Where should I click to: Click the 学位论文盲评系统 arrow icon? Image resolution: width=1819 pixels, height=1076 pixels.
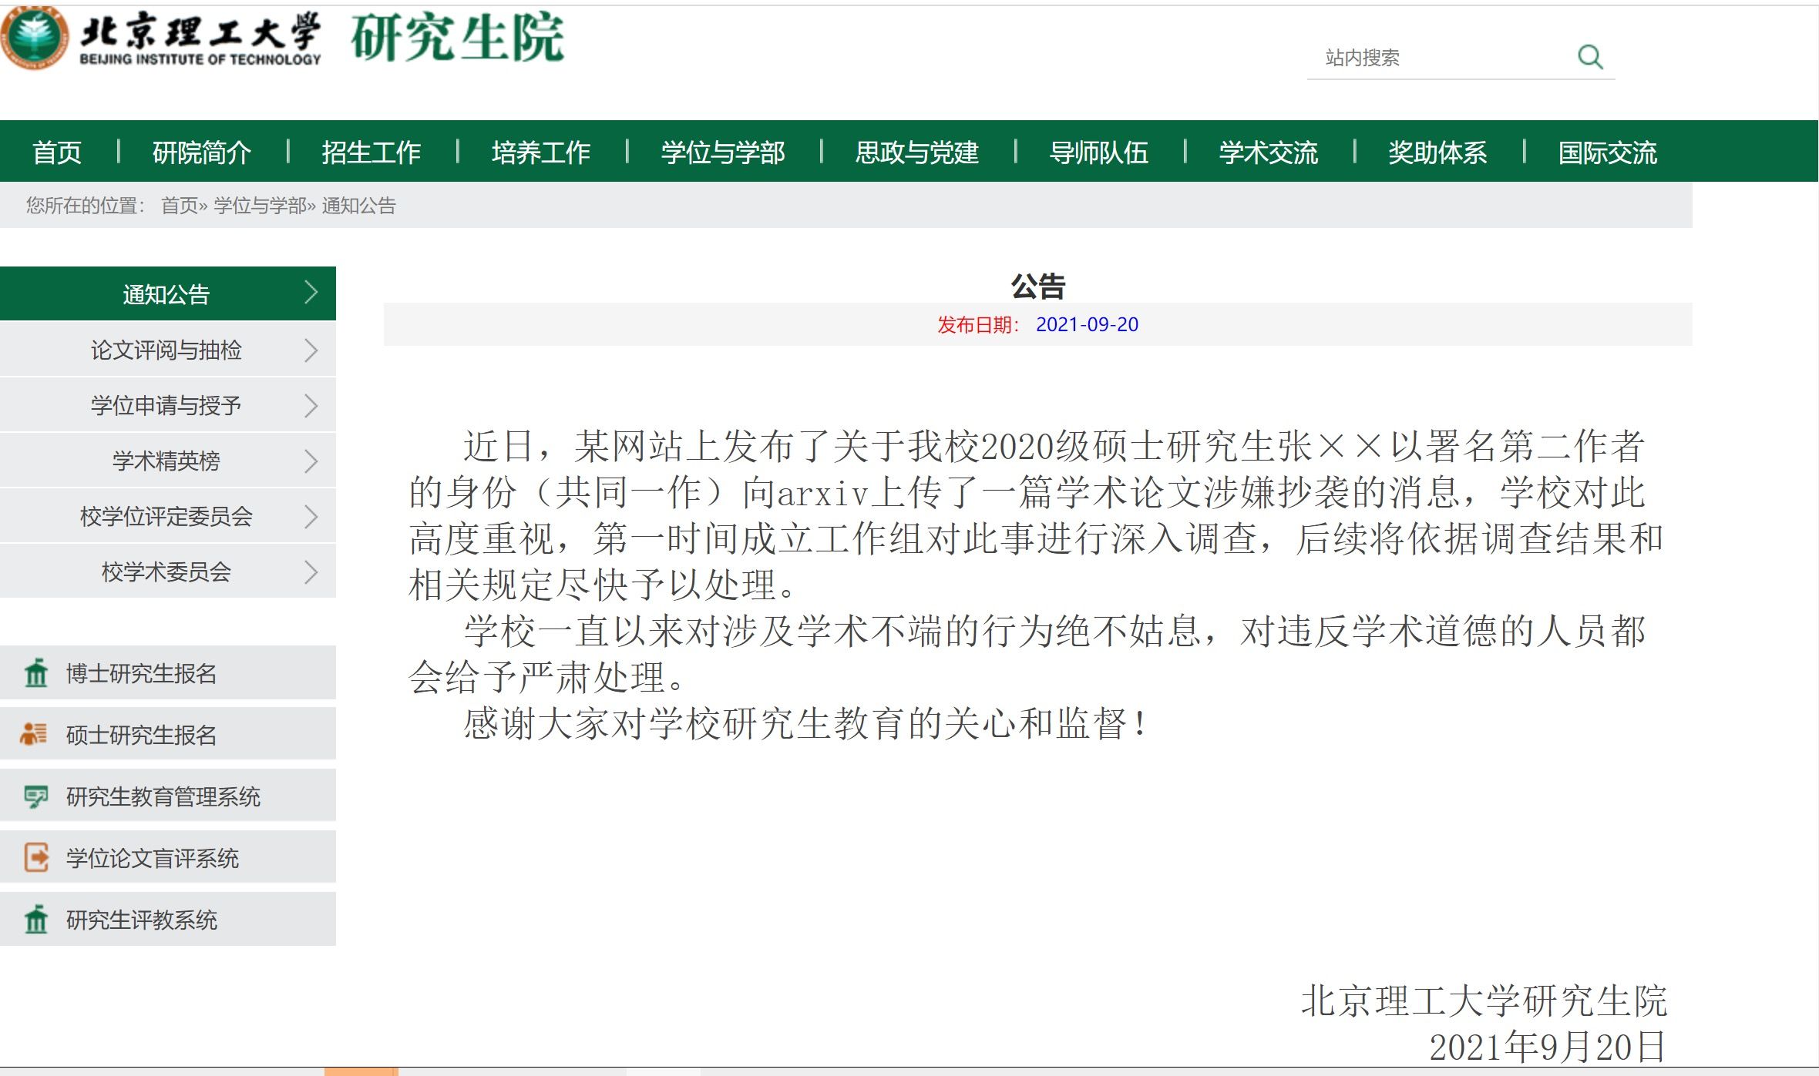pos(36,857)
